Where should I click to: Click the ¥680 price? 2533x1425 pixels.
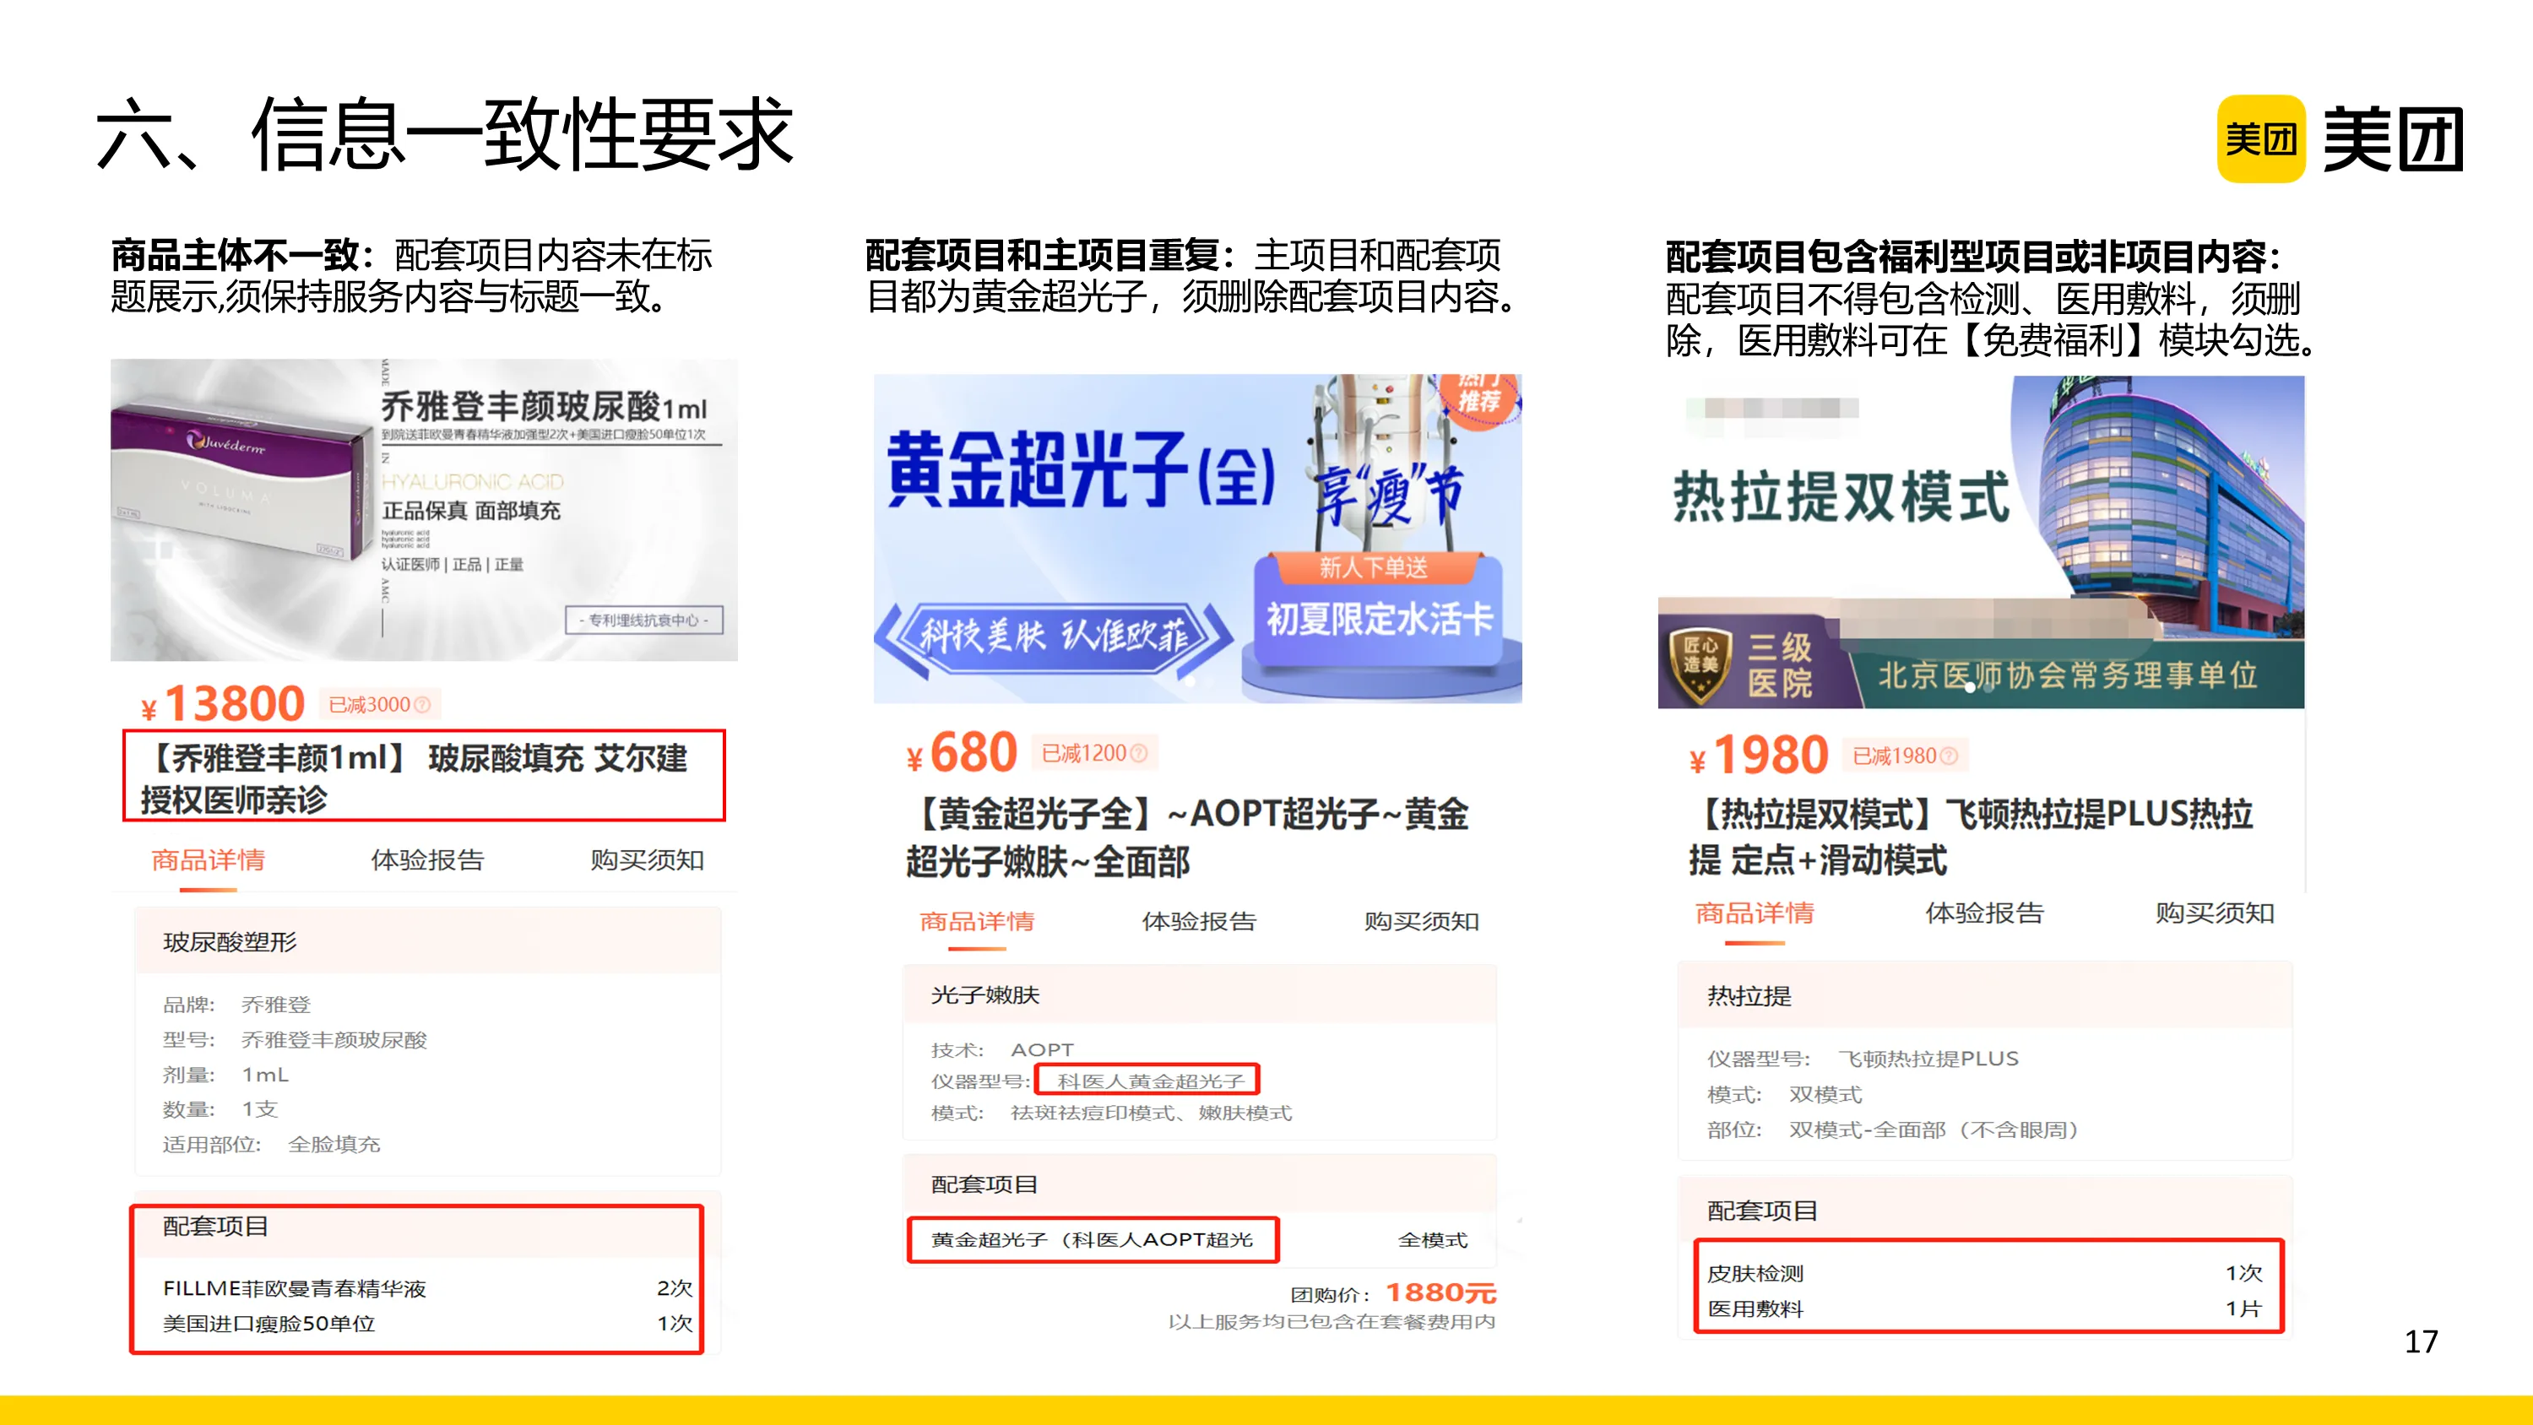pos(962,753)
